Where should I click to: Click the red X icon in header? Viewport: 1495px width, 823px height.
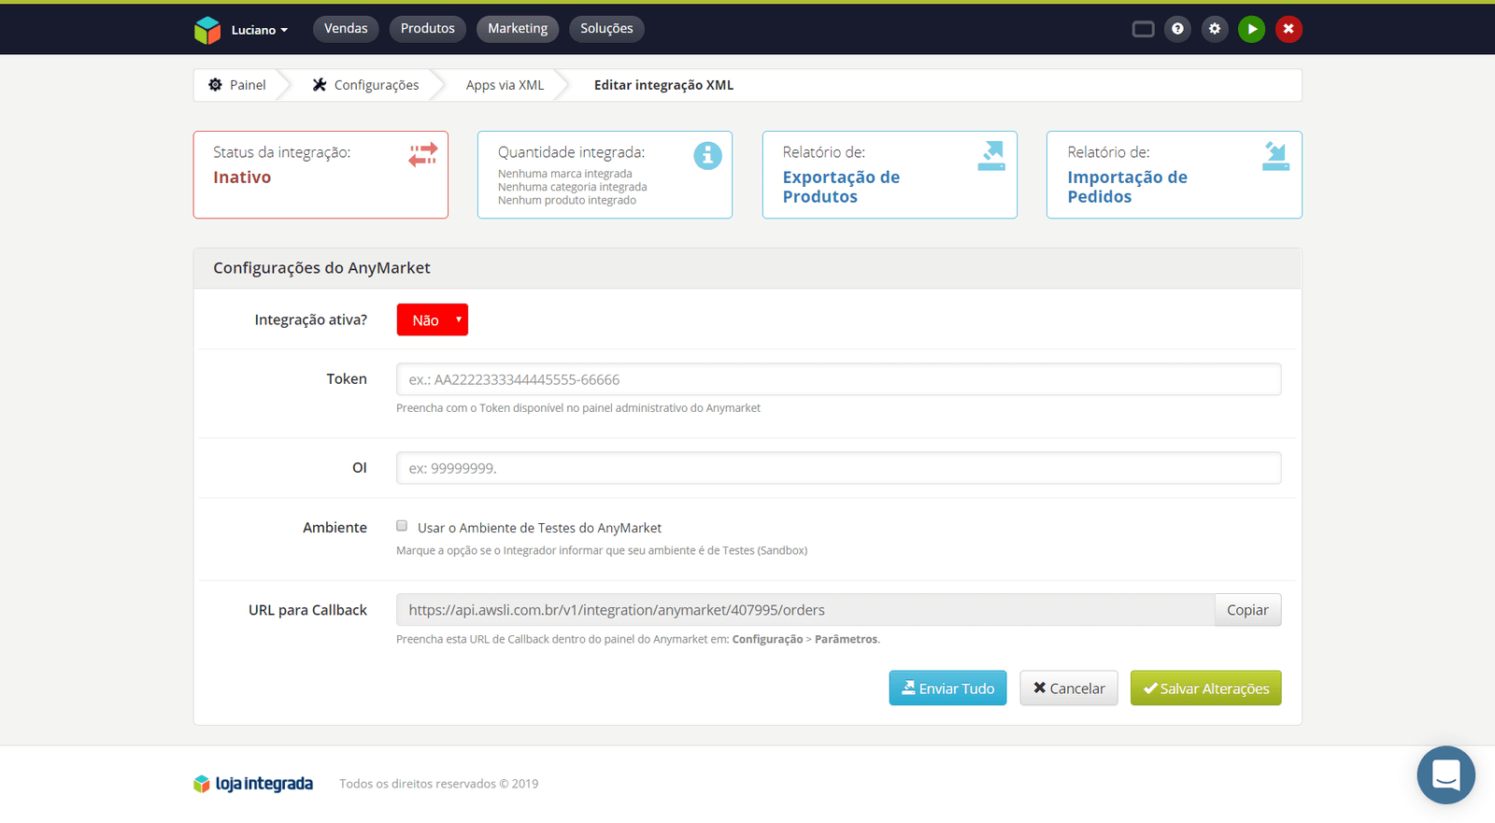1289,29
